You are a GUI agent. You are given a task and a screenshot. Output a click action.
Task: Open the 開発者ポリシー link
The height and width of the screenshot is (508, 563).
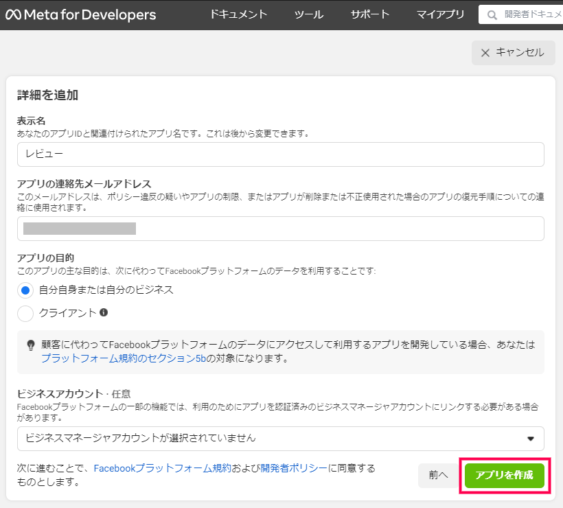point(294,468)
